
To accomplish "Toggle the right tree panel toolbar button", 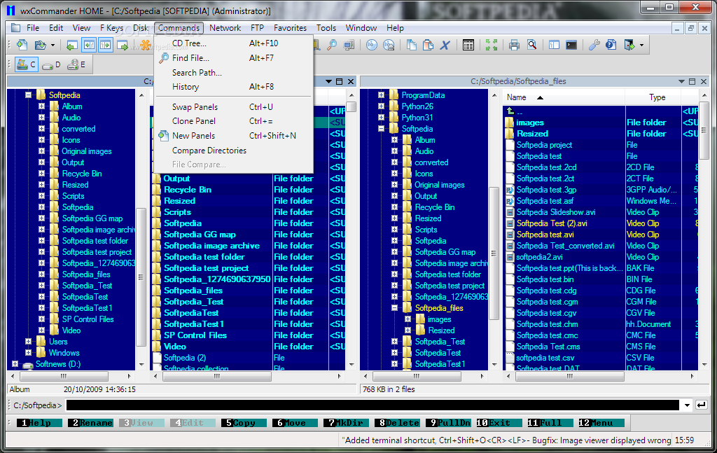I will point(106,45).
